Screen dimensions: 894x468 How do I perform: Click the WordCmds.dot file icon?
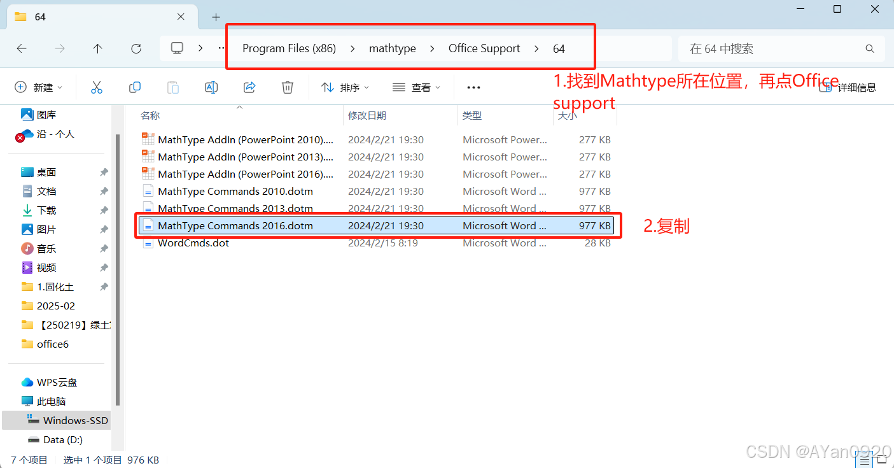tap(148, 243)
